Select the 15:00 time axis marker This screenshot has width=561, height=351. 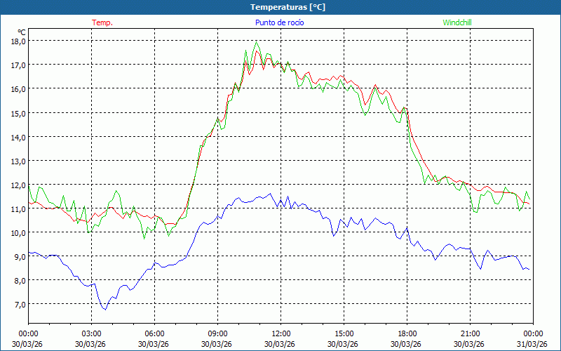[344, 333]
